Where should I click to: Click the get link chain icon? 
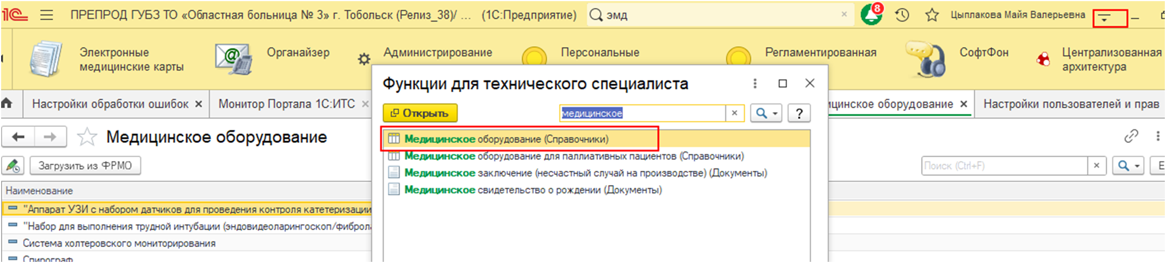pos(1131,137)
